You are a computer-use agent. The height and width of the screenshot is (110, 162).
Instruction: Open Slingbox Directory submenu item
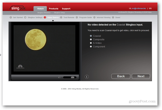coord(44,13)
